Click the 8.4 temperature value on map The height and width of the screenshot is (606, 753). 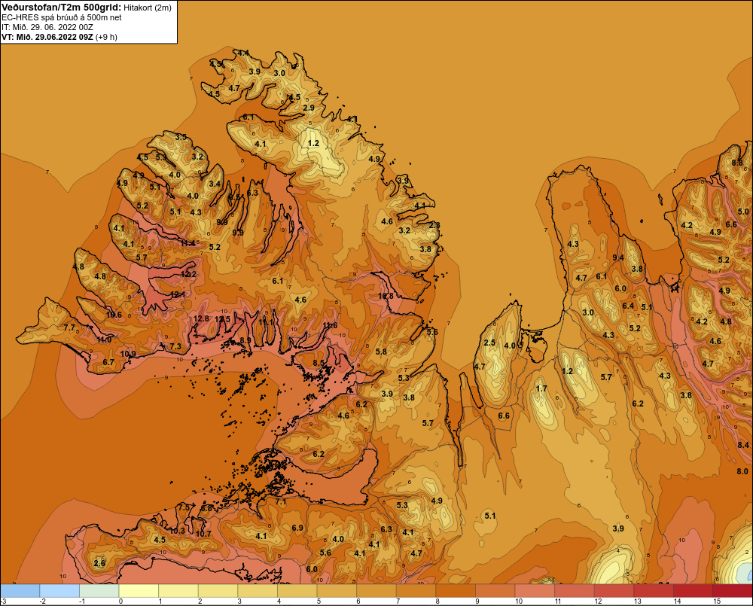pos(743,445)
